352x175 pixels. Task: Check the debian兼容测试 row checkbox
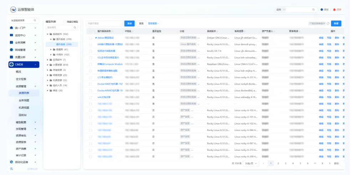(x=91, y=37)
